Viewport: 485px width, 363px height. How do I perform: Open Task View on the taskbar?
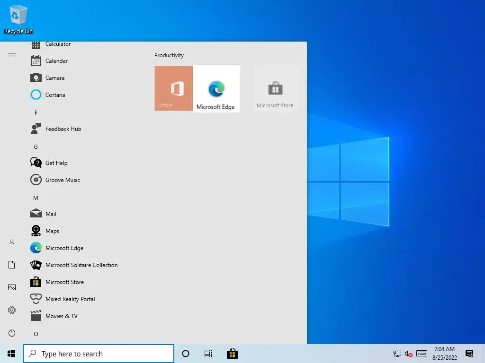pyautogui.click(x=208, y=354)
